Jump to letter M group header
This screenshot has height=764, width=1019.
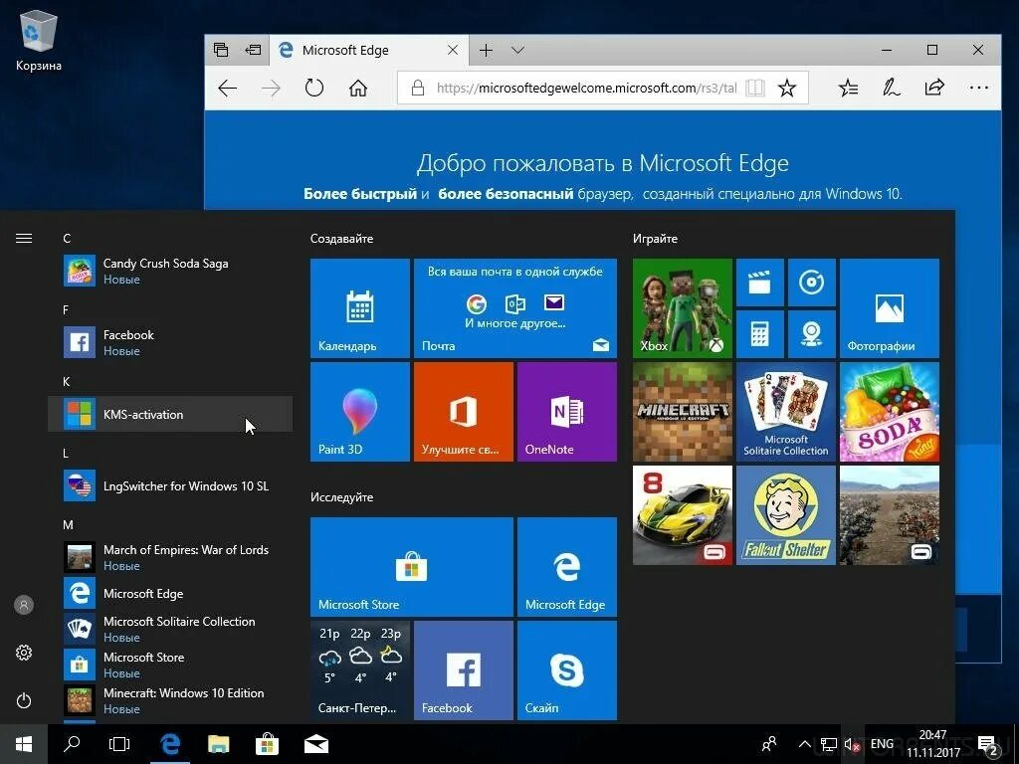click(x=69, y=524)
